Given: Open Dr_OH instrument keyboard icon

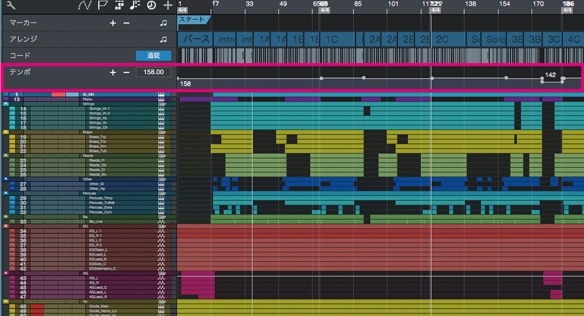Looking at the screenshot, I should point(161,94).
